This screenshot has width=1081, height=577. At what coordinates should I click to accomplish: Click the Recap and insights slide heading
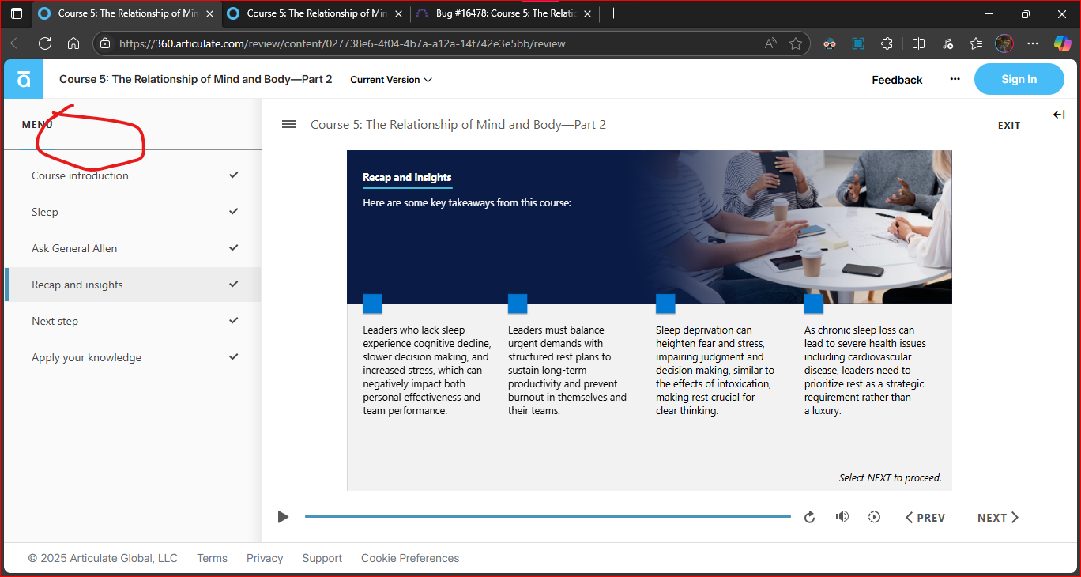(407, 177)
